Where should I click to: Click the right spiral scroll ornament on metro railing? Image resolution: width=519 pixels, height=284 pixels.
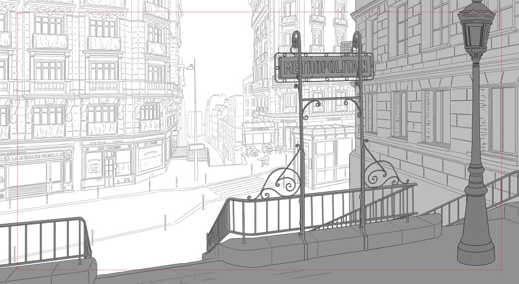pyautogui.click(x=380, y=175)
